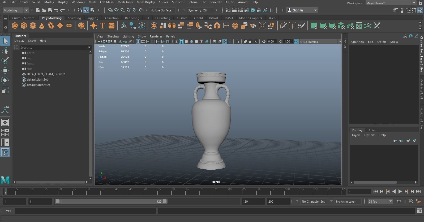The height and width of the screenshot is (222, 424).
Task: Click the Channel Box Object menu
Action: point(382,42)
